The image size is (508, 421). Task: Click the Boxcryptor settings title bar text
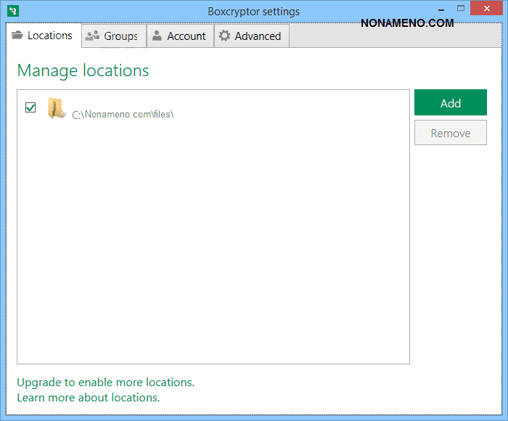(x=253, y=12)
